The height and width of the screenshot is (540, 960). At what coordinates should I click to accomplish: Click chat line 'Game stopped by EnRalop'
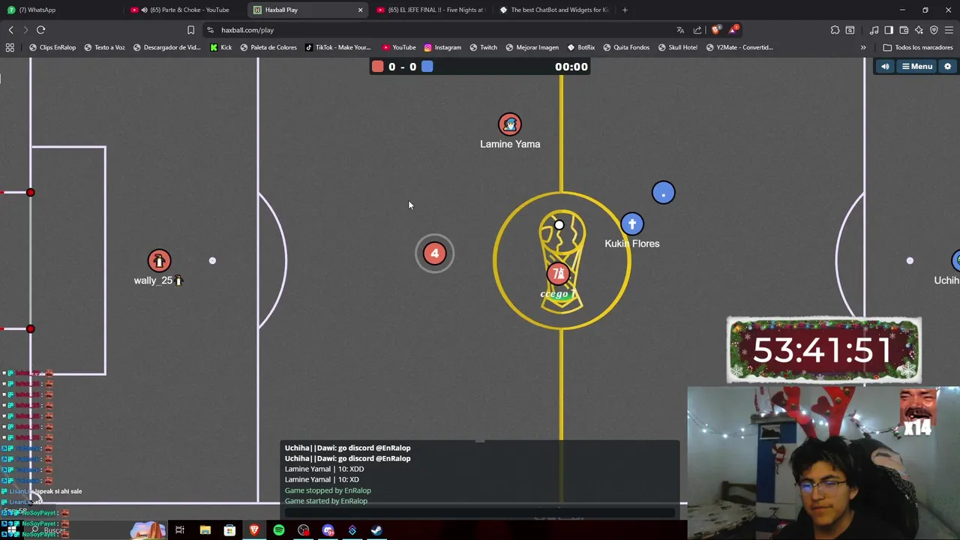pyautogui.click(x=328, y=490)
